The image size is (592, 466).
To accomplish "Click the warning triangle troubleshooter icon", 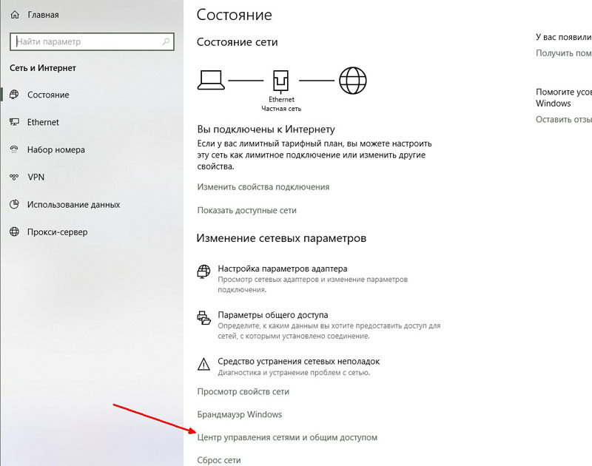I will click(x=204, y=364).
